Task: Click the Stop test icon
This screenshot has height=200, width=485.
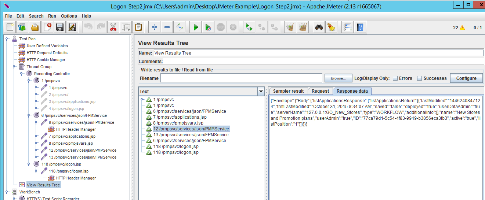Action: coord(221,27)
